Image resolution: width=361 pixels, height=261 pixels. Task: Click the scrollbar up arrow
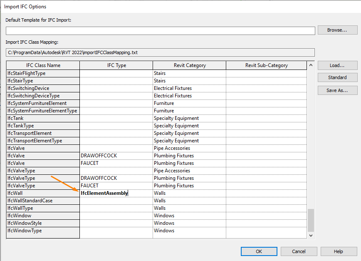click(310, 65)
